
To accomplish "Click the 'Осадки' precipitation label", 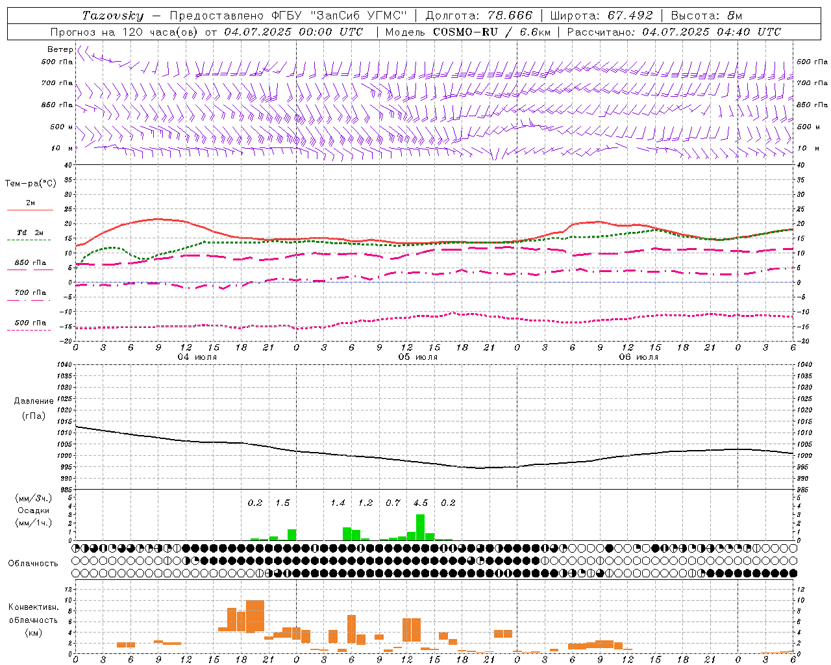I will [33, 510].
